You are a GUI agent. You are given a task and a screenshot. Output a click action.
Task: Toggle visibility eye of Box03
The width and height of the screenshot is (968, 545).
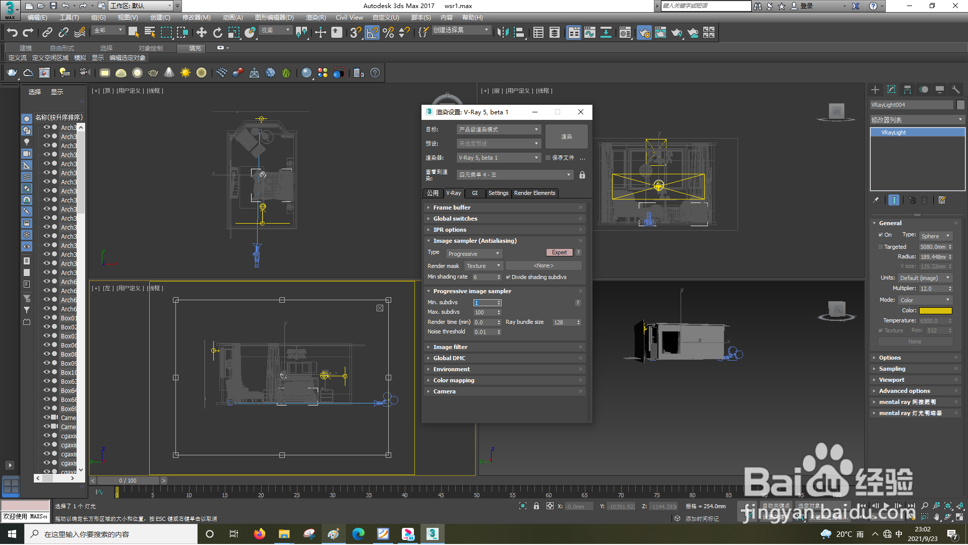click(x=46, y=336)
